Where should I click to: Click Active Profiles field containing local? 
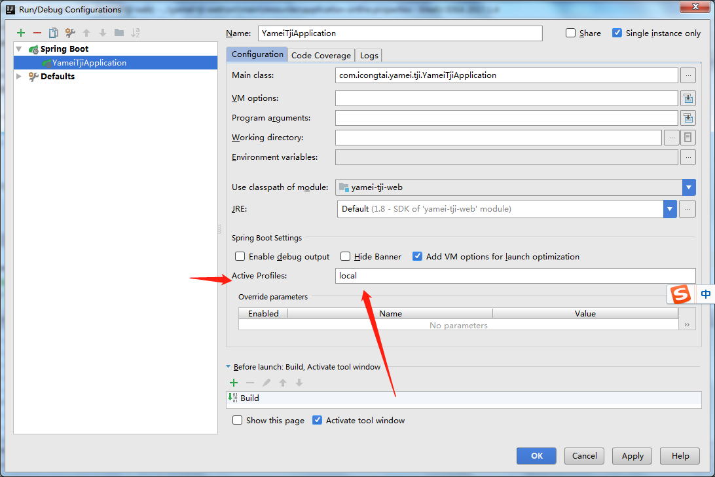point(515,276)
